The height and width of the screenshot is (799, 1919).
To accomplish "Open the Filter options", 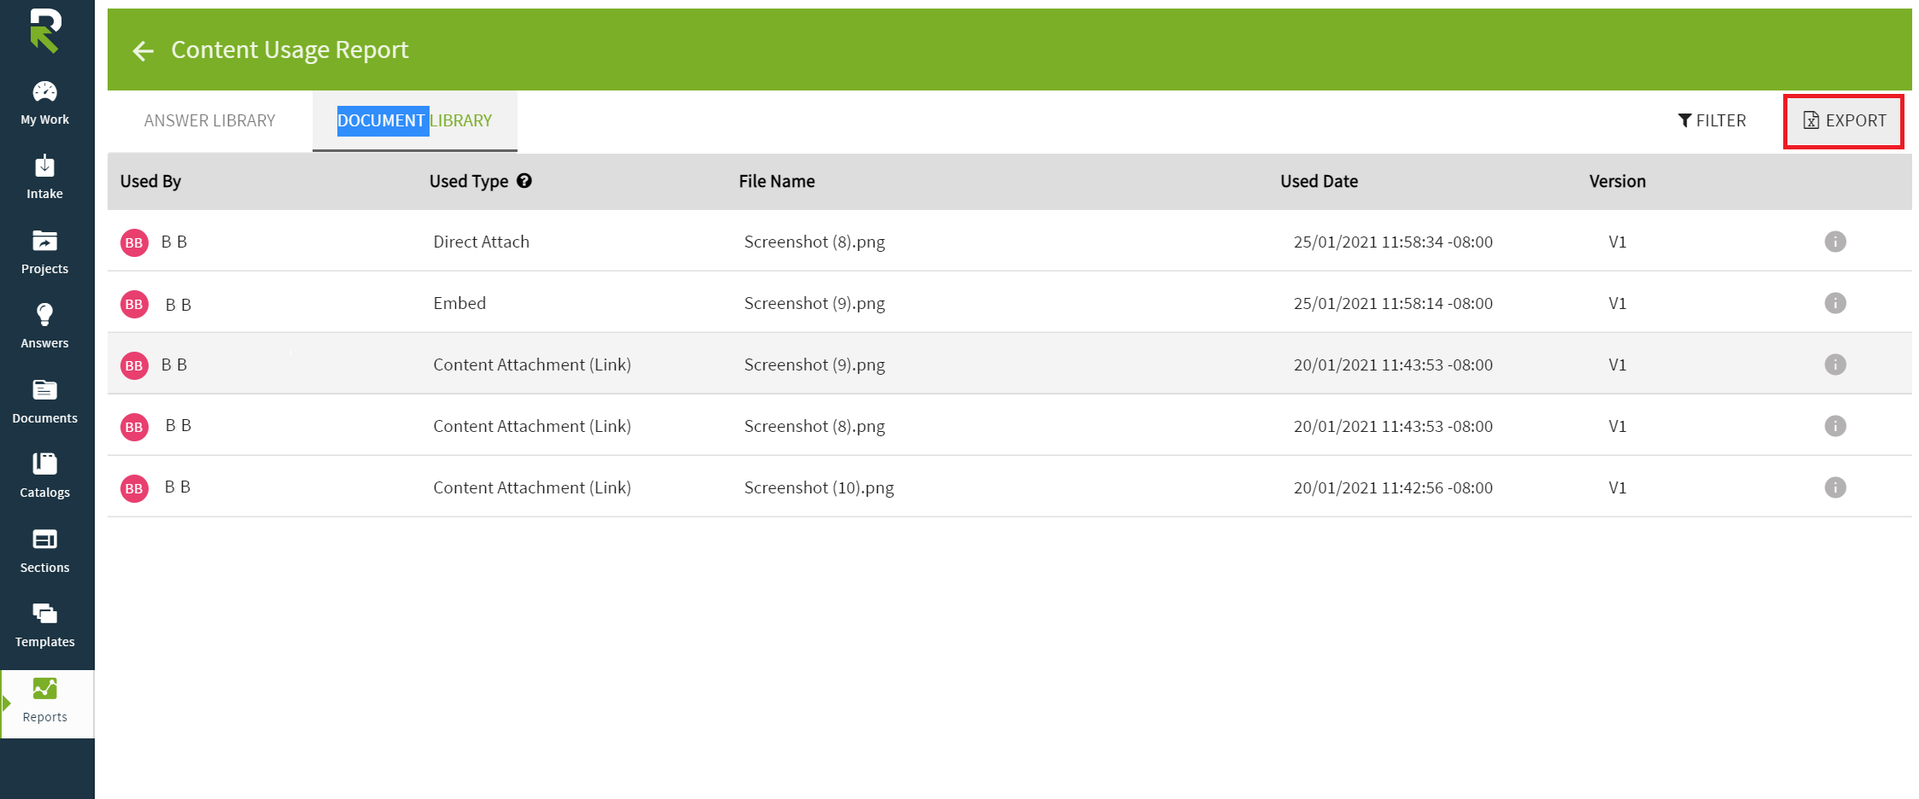I will (x=1711, y=121).
